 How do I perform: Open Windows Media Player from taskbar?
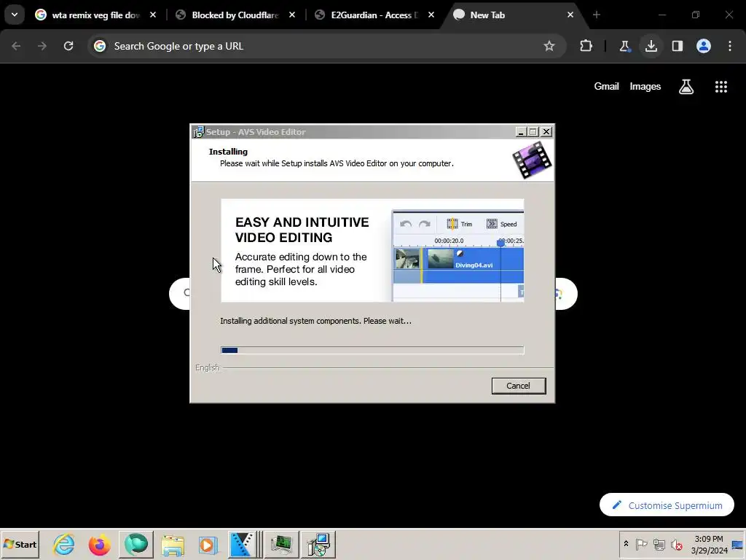click(x=208, y=544)
